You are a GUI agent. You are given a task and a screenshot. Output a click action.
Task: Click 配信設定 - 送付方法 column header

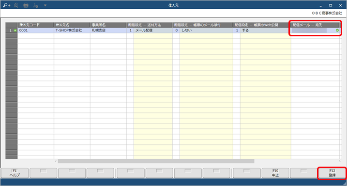150,25
